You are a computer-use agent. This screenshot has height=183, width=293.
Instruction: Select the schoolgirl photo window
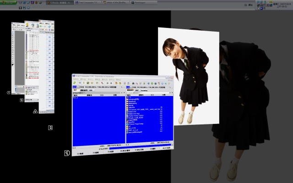click(x=189, y=76)
